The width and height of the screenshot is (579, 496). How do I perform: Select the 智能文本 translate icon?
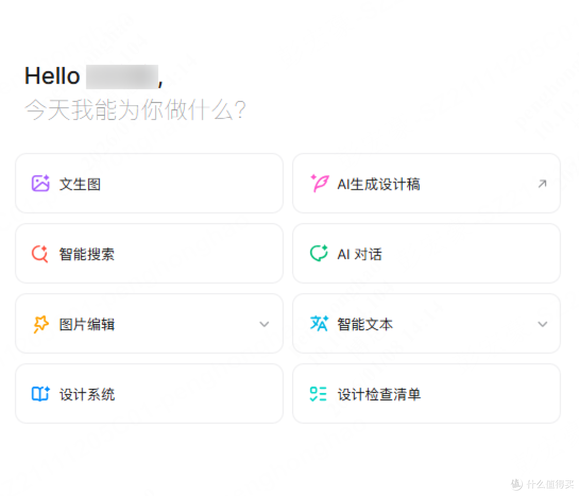[x=319, y=323]
